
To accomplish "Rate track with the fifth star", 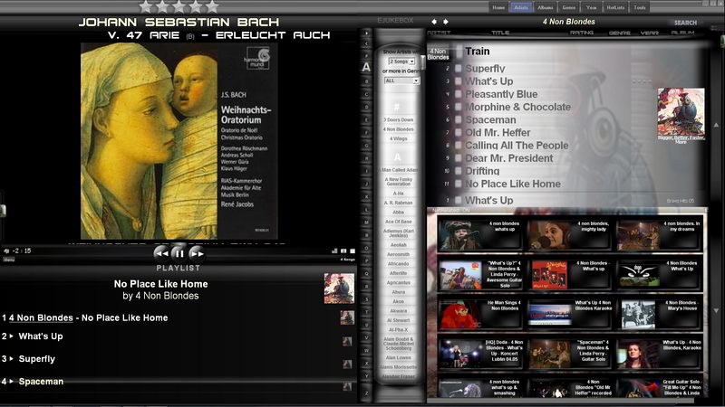I will 212,6.
